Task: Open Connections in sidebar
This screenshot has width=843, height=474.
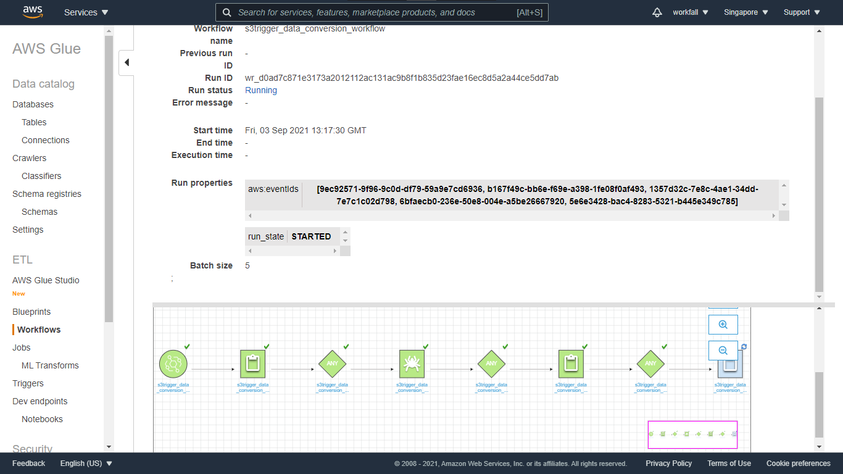Action: (46, 140)
